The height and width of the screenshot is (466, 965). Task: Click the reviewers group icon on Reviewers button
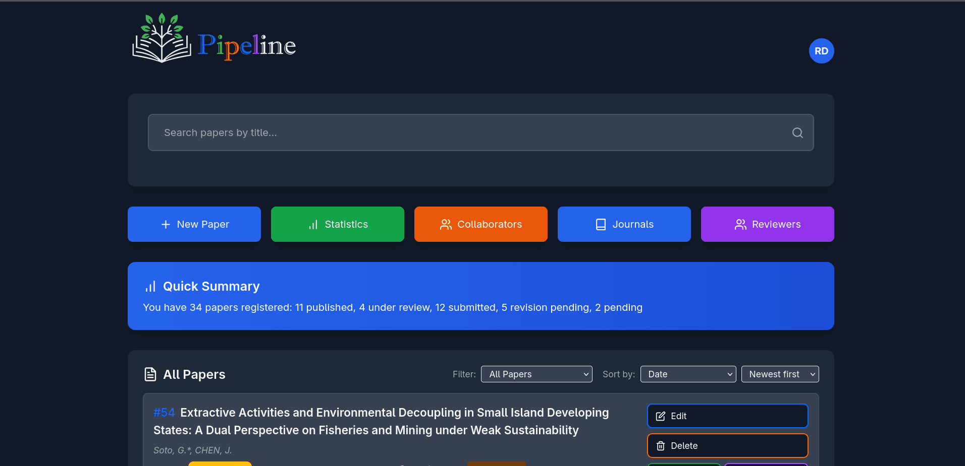[x=740, y=225]
